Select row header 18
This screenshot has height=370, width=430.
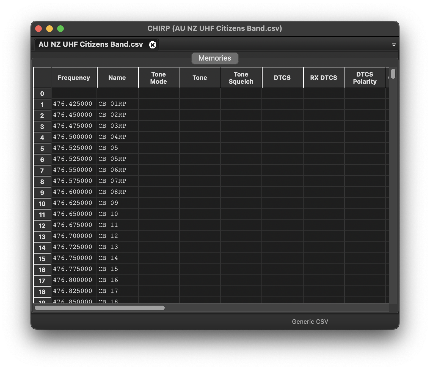[x=42, y=292]
